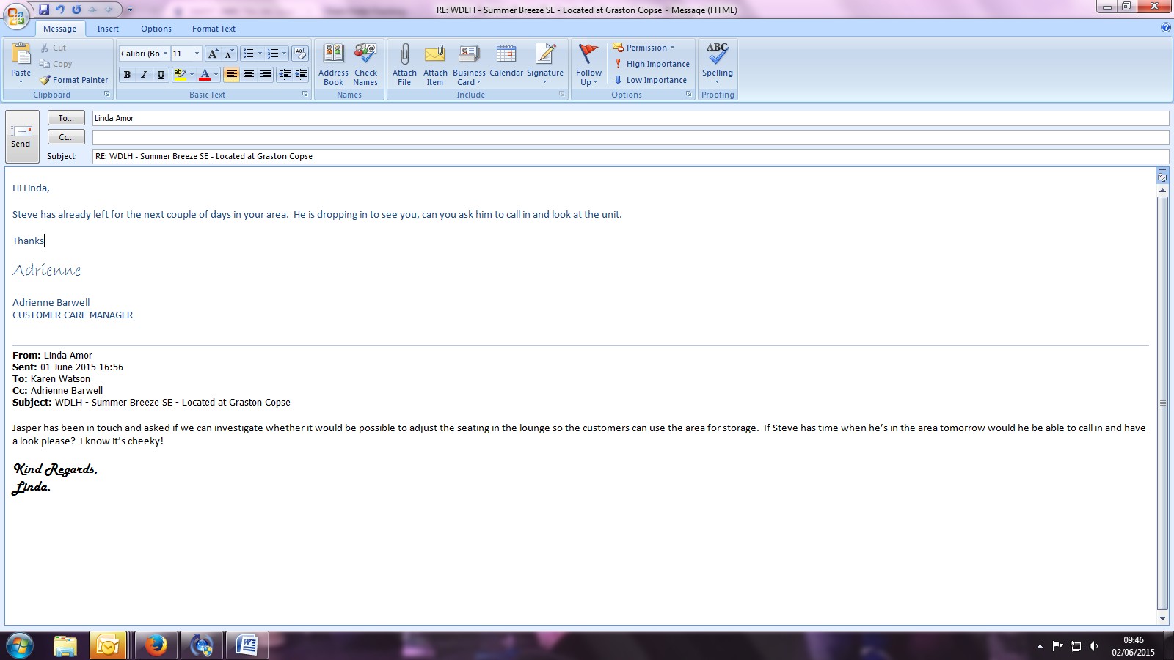The height and width of the screenshot is (660, 1174).
Task: Click the volume speaker in the system tray
Action: point(1093,646)
